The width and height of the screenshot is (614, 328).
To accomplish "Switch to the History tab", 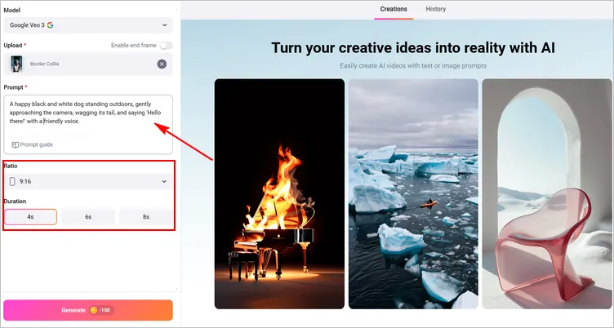I will coord(436,9).
